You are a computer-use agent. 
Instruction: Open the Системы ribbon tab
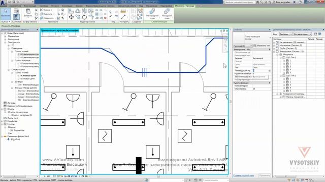point(44,6)
